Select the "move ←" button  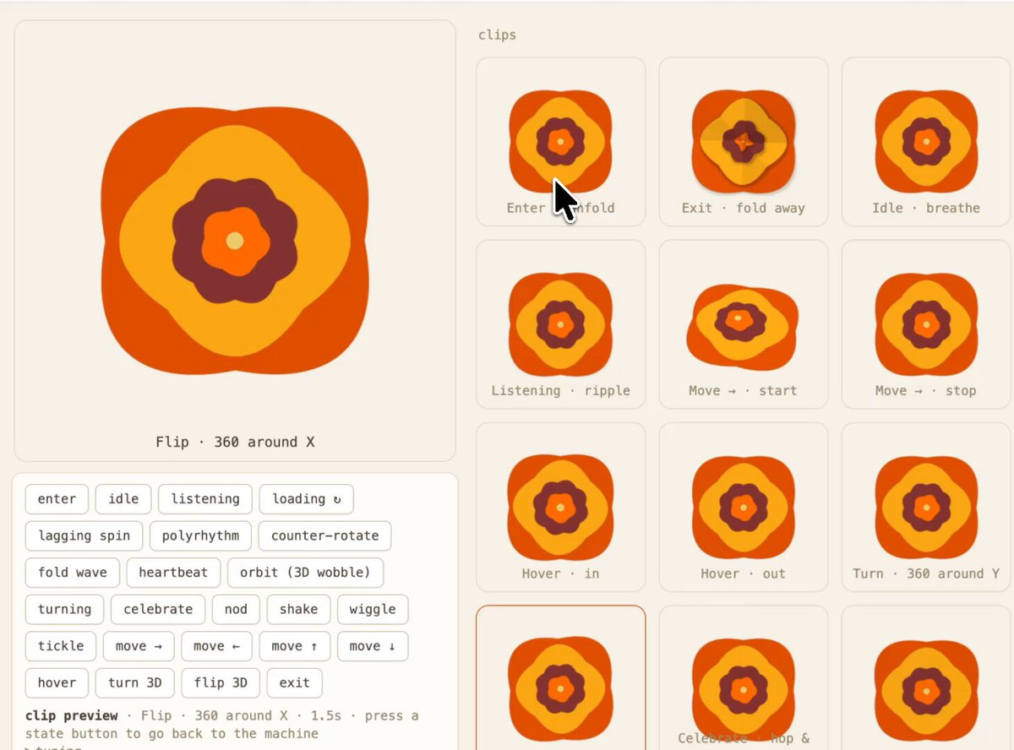tap(216, 646)
